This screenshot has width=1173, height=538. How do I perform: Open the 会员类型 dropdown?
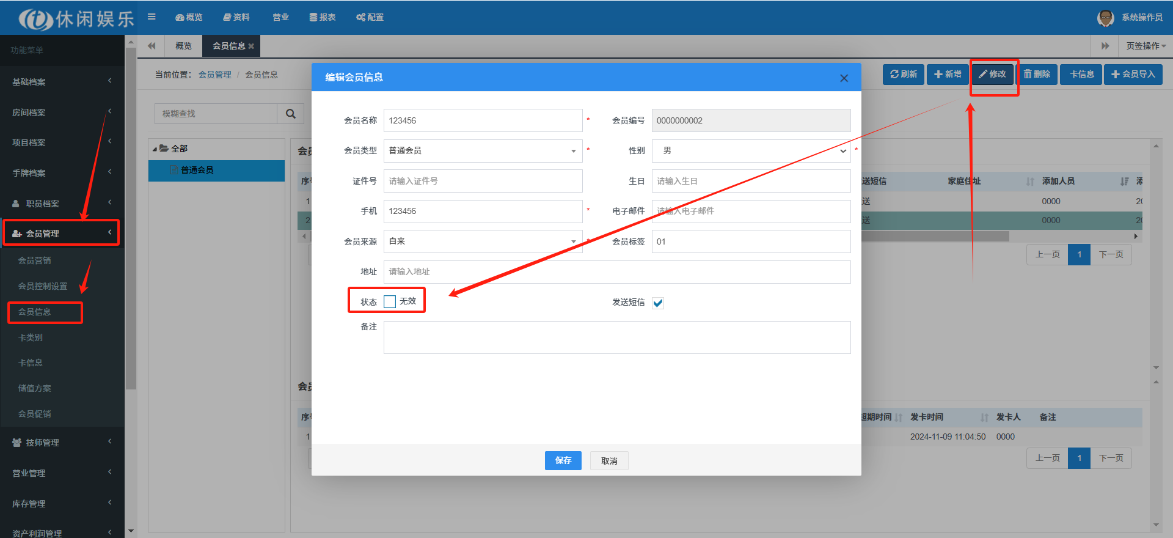coord(483,151)
